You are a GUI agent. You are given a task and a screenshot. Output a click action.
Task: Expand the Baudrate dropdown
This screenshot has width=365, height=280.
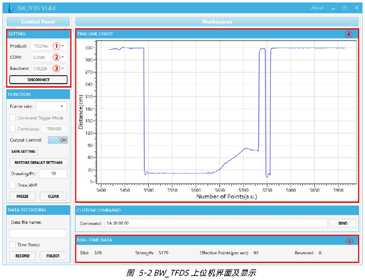pos(49,68)
